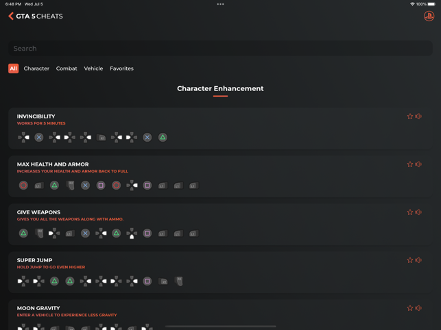Viewport: 441px width, 330px height.
Task: Click 'HOLD JUMP TO GO EVEN HIGHER' text
Action: pyautogui.click(x=51, y=267)
